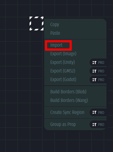Click the PRO badge beside Create Sync Region
Image resolution: width=113 pixels, height=152 pixels.
coord(98,112)
